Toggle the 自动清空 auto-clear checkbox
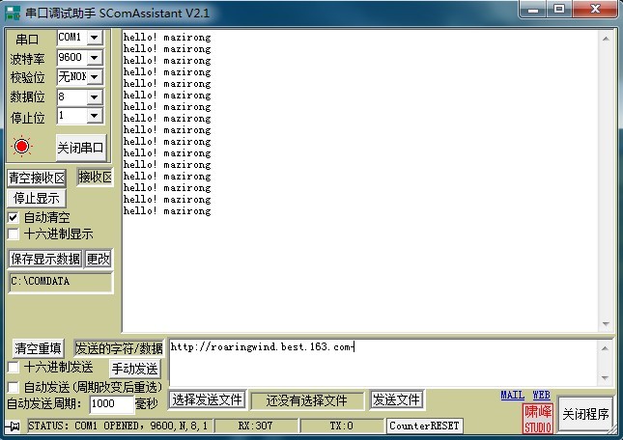The width and height of the screenshot is (623, 440). coord(14,218)
